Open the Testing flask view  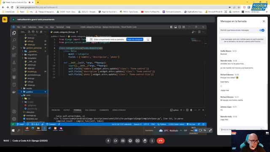(x=14, y=62)
